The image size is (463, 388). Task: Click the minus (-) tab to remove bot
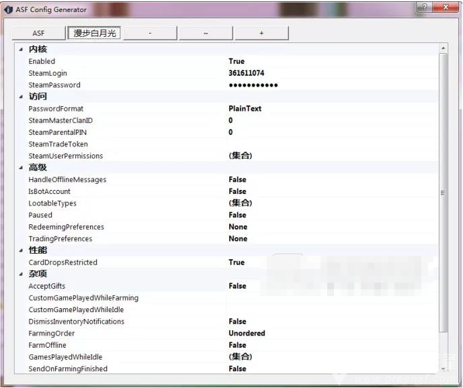tap(150, 33)
